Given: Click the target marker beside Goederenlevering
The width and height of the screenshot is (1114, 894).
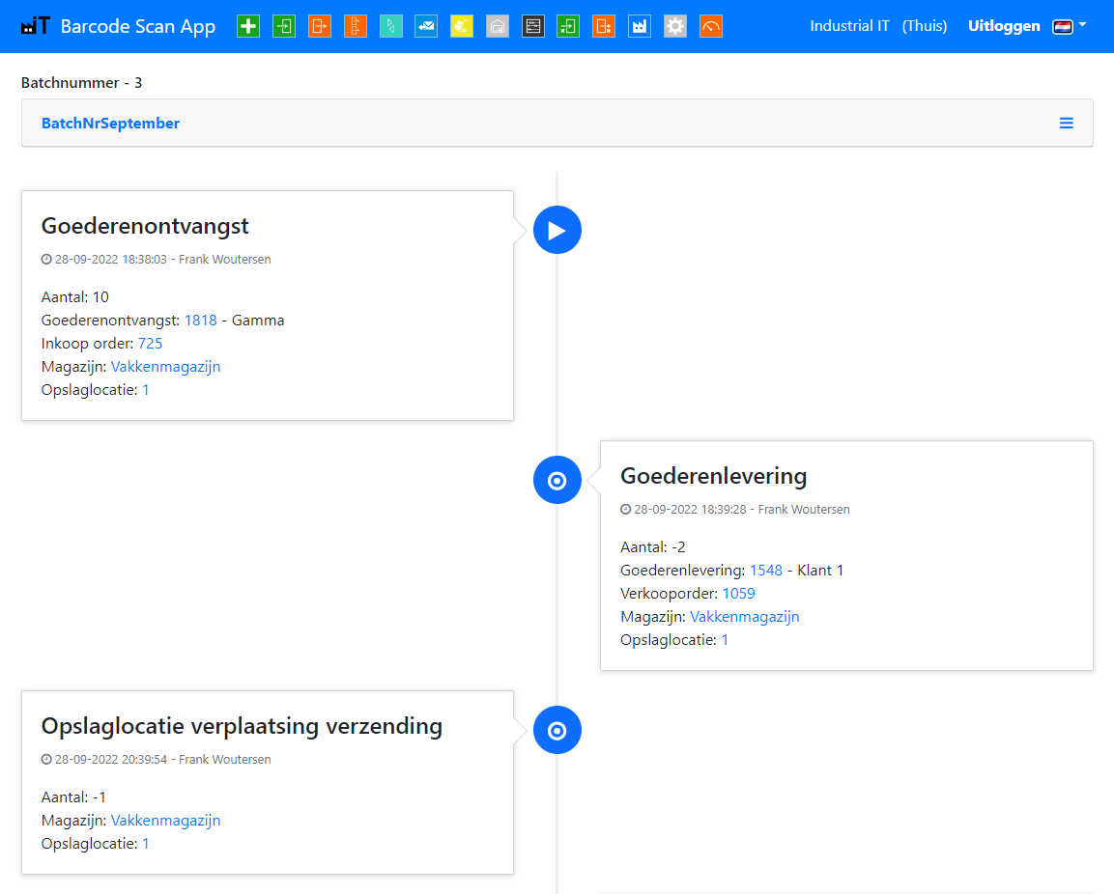Looking at the screenshot, I should pyautogui.click(x=557, y=480).
